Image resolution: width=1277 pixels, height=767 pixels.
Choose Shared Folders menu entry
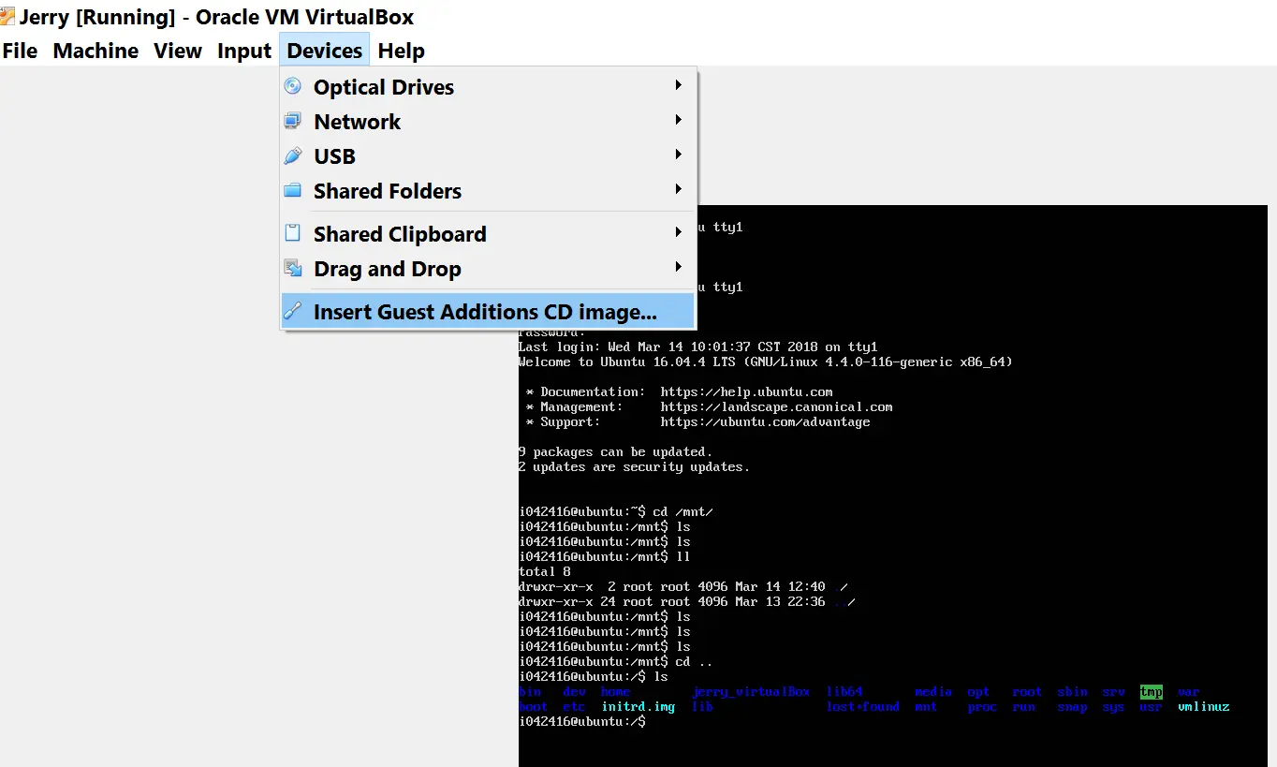click(x=489, y=190)
